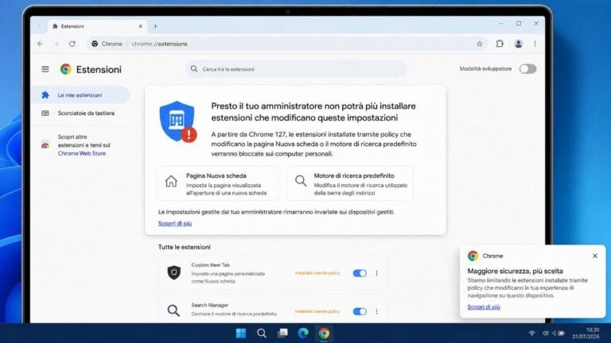This screenshot has height=343, width=611.
Task: Click the Tutte le estensioni heading
Action: 185,247
